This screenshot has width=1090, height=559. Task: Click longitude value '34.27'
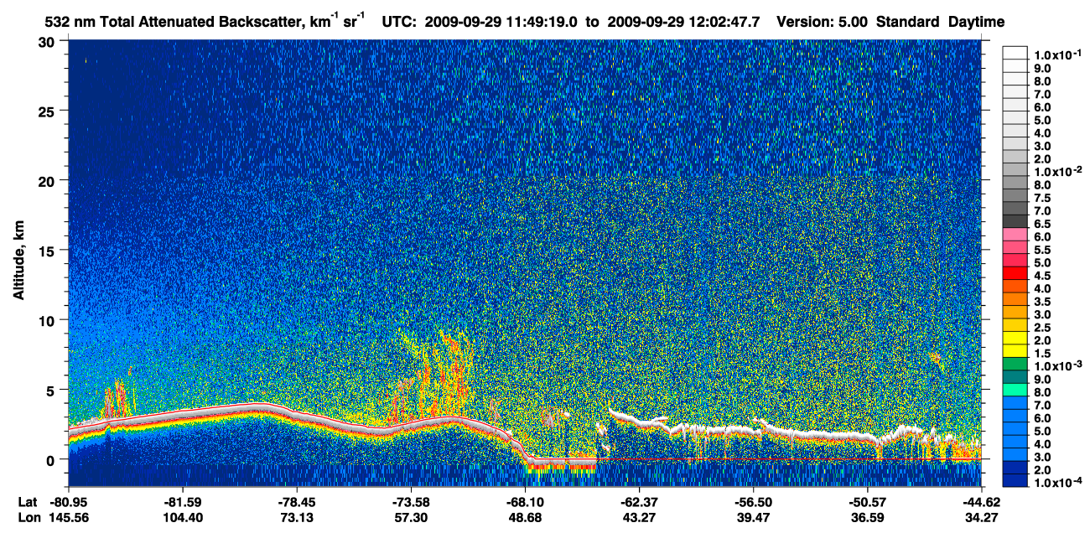(x=981, y=518)
